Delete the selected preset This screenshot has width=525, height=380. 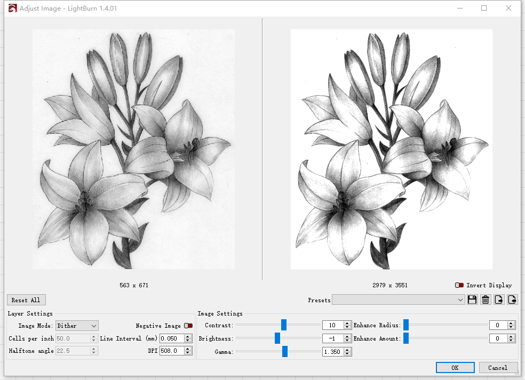pos(486,300)
